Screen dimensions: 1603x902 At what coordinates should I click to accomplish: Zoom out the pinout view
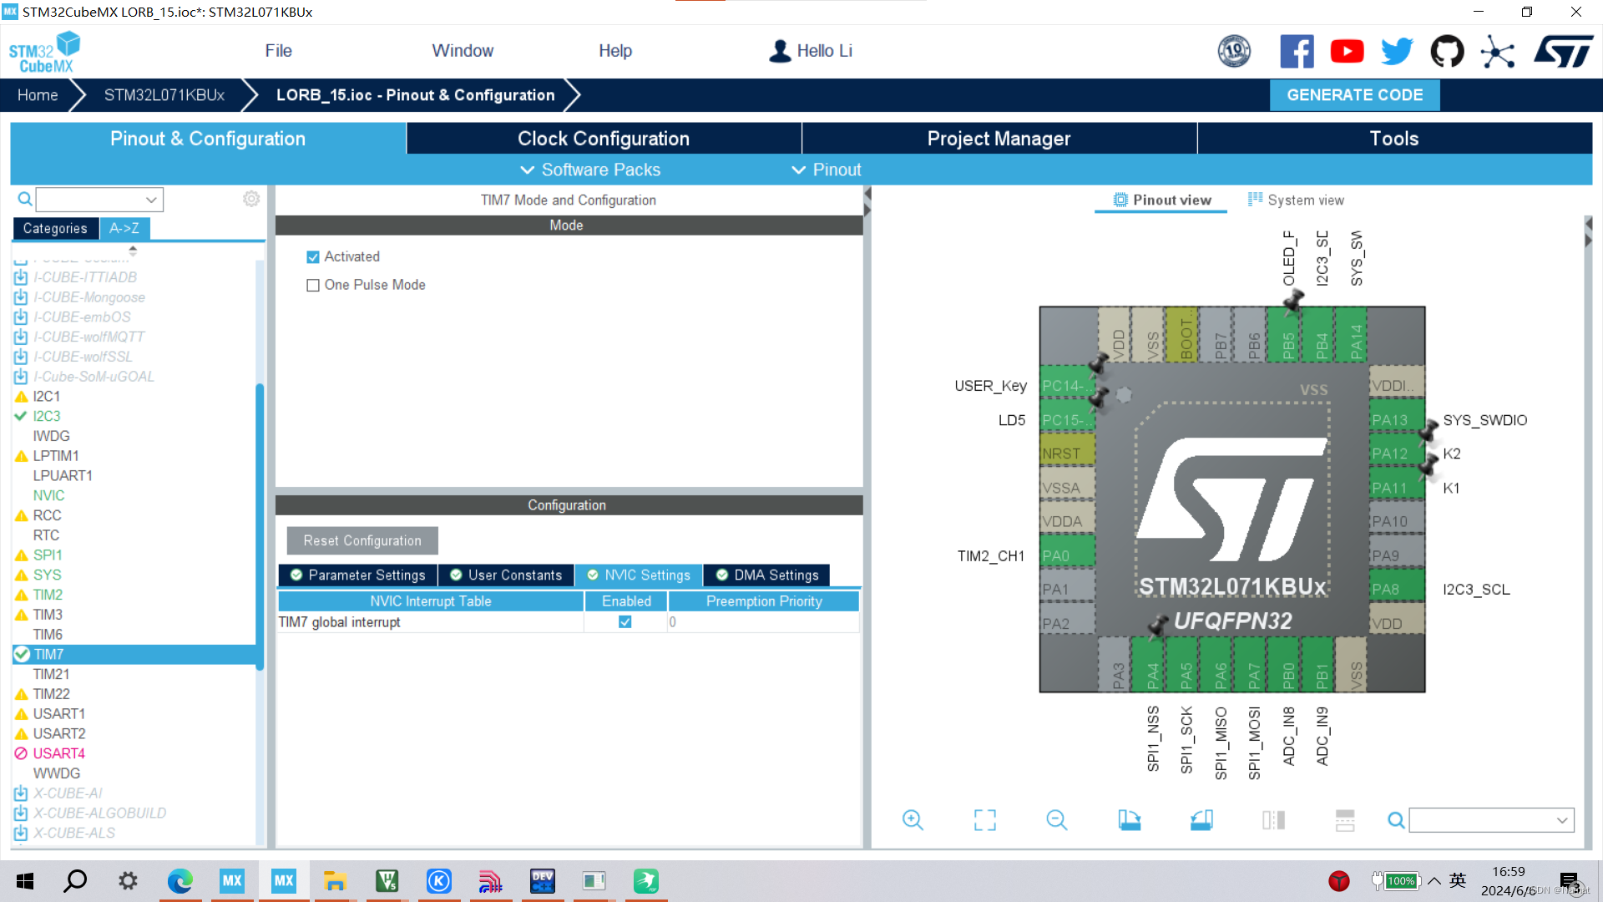[x=1057, y=820]
